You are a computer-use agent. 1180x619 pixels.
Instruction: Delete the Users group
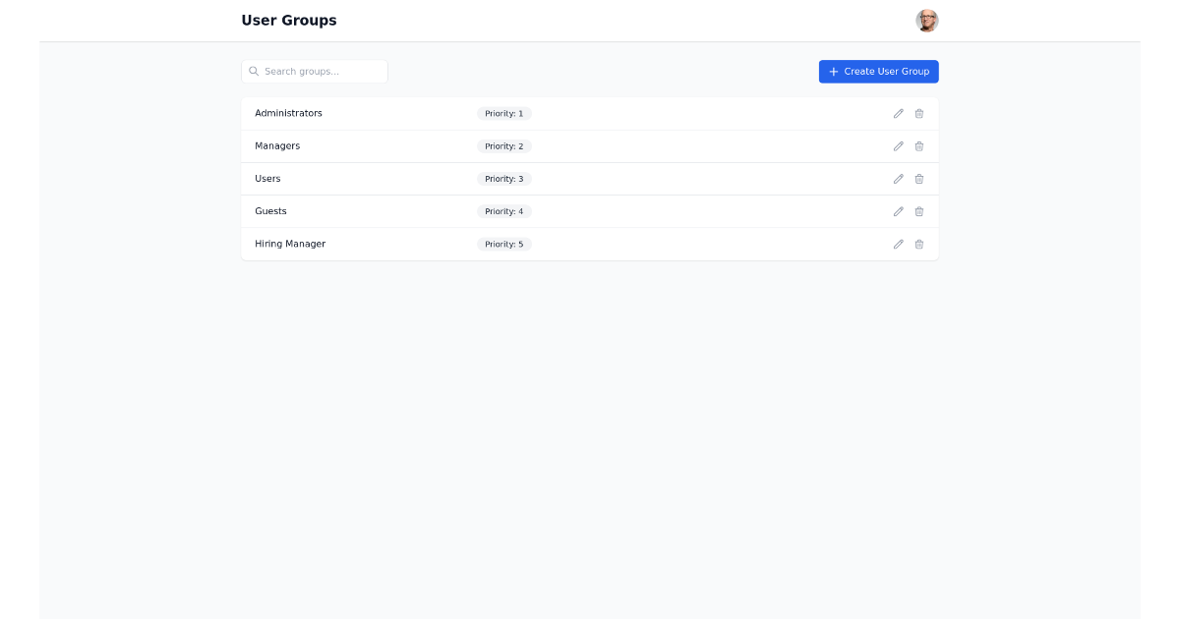[918, 179]
